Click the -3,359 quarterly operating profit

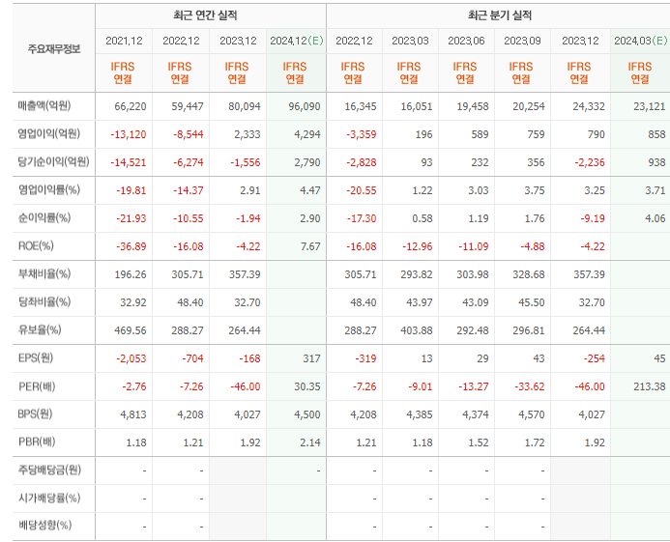click(362, 134)
